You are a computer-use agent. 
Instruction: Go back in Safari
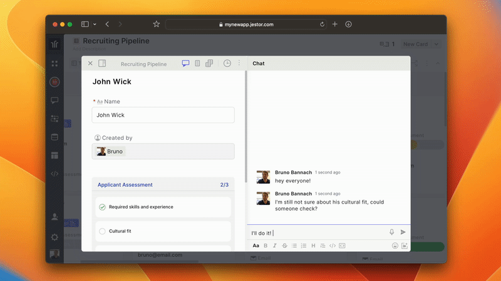[107, 24]
